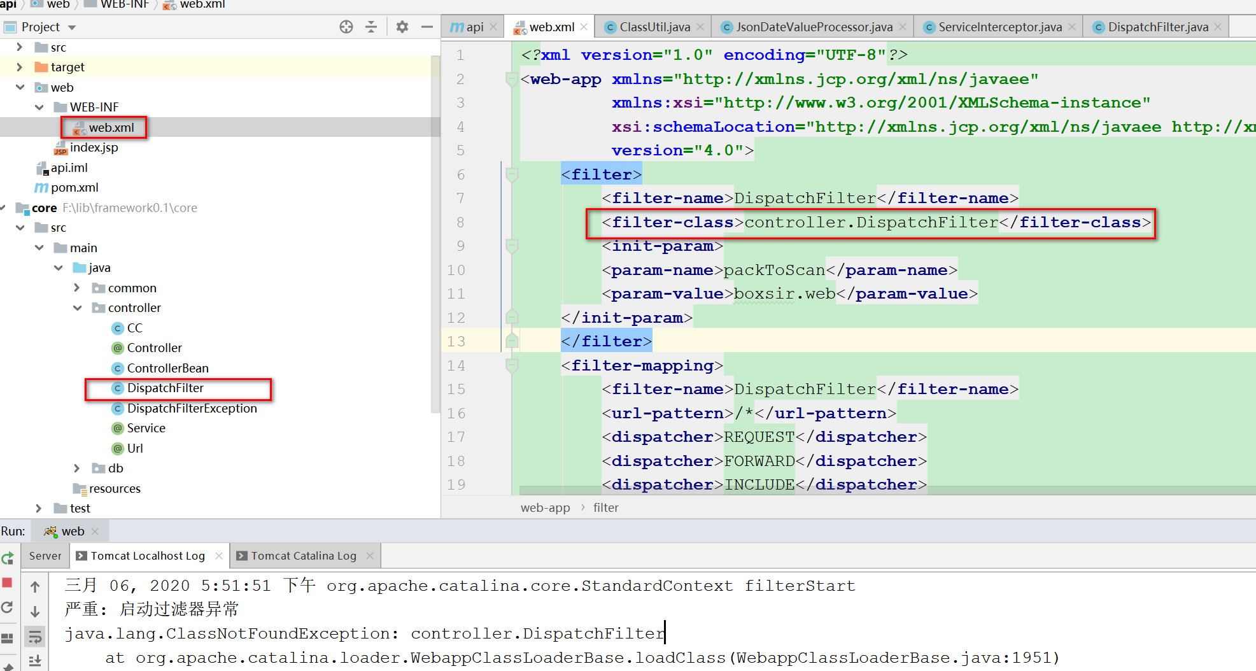
Task: Open the Project view dropdown
Action: [72, 27]
